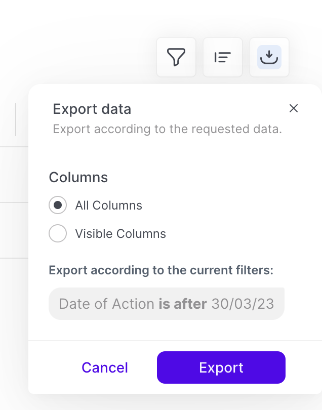322x410 pixels.
Task: Click the sort lines icon
Action: point(223,57)
